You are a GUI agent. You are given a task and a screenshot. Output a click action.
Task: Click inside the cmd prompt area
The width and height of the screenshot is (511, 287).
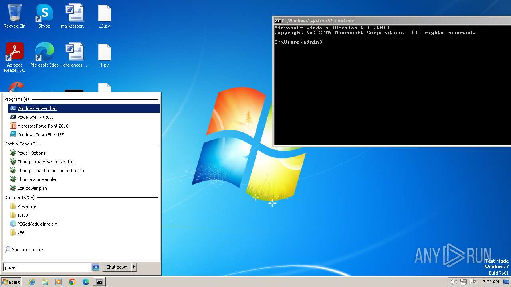(392, 85)
